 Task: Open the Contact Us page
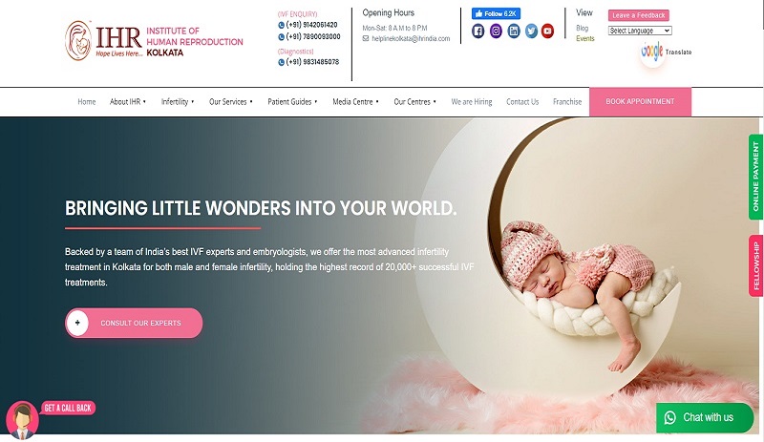point(522,102)
